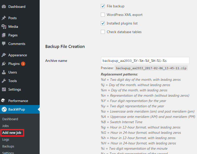
Task: Uncheck the File backup checkbox
Action: pos(103,6)
